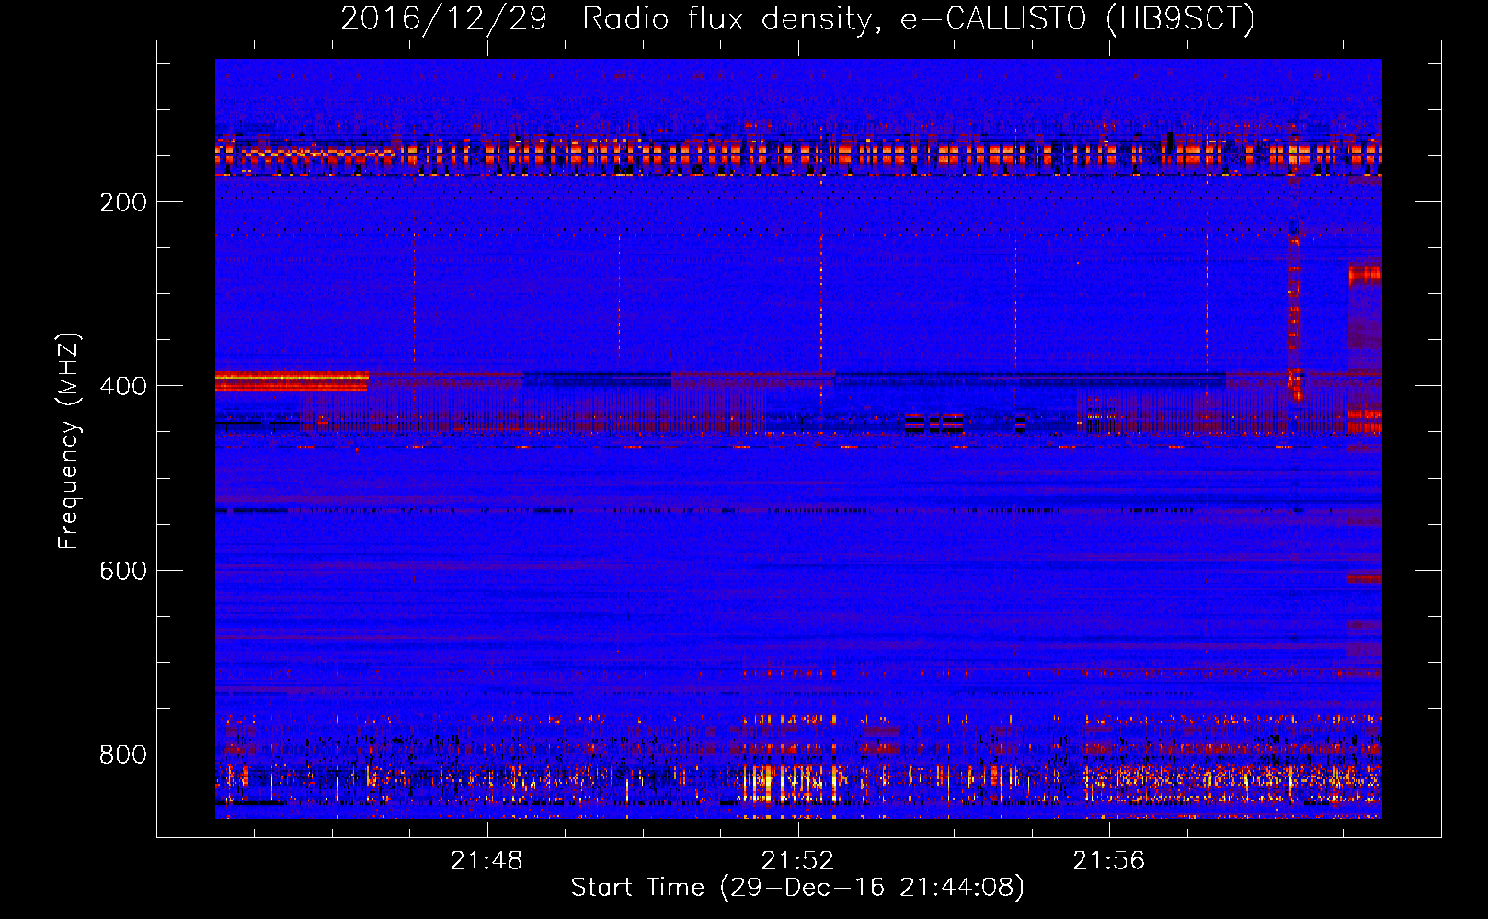Click the plot title 'Radio flux density, e-CALLISTO (HB9SCT)'
The height and width of the screenshot is (919, 1488).
click(x=919, y=18)
